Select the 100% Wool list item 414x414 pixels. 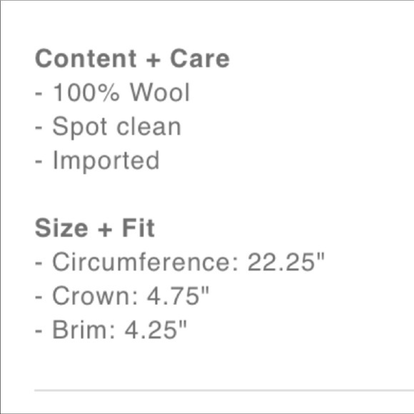tap(113, 92)
